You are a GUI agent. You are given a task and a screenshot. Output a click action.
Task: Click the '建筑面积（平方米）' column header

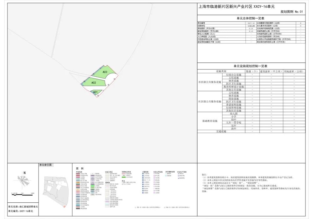271,71
